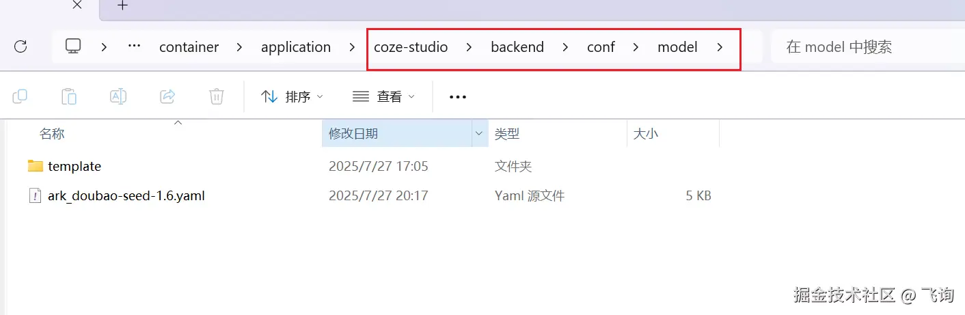Show hidden path folders via ellipsis
The height and width of the screenshot is (315, 965).
point(135,46)
